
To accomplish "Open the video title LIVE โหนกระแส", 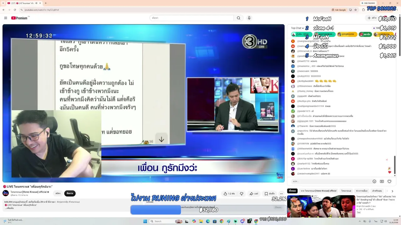I will coord(28,187).
